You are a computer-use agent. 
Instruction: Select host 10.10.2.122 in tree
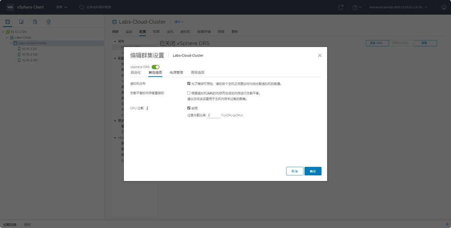point(30,55)
